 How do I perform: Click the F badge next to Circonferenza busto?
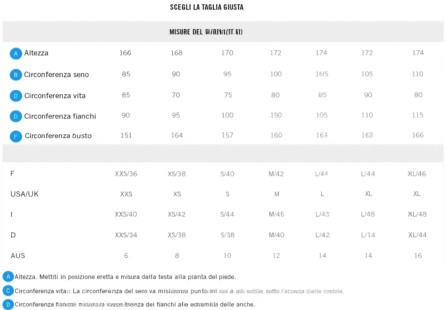(16, 136)
